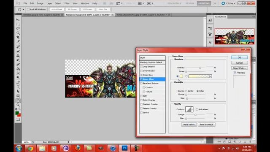Select Blending Options: Default row

pos(152,62)
